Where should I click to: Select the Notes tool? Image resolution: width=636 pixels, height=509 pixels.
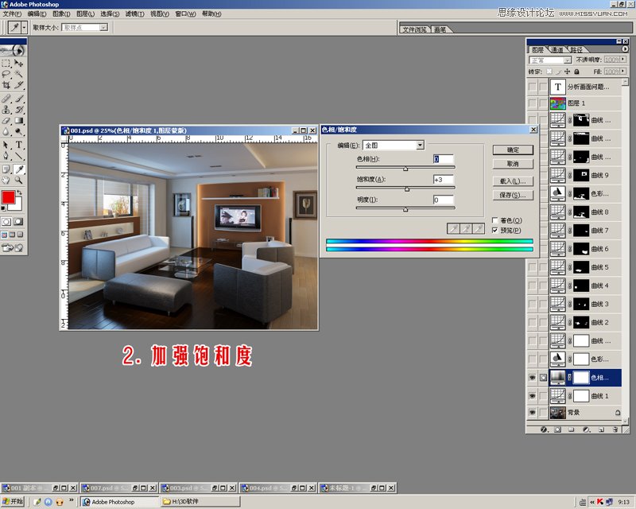[6, 169]
